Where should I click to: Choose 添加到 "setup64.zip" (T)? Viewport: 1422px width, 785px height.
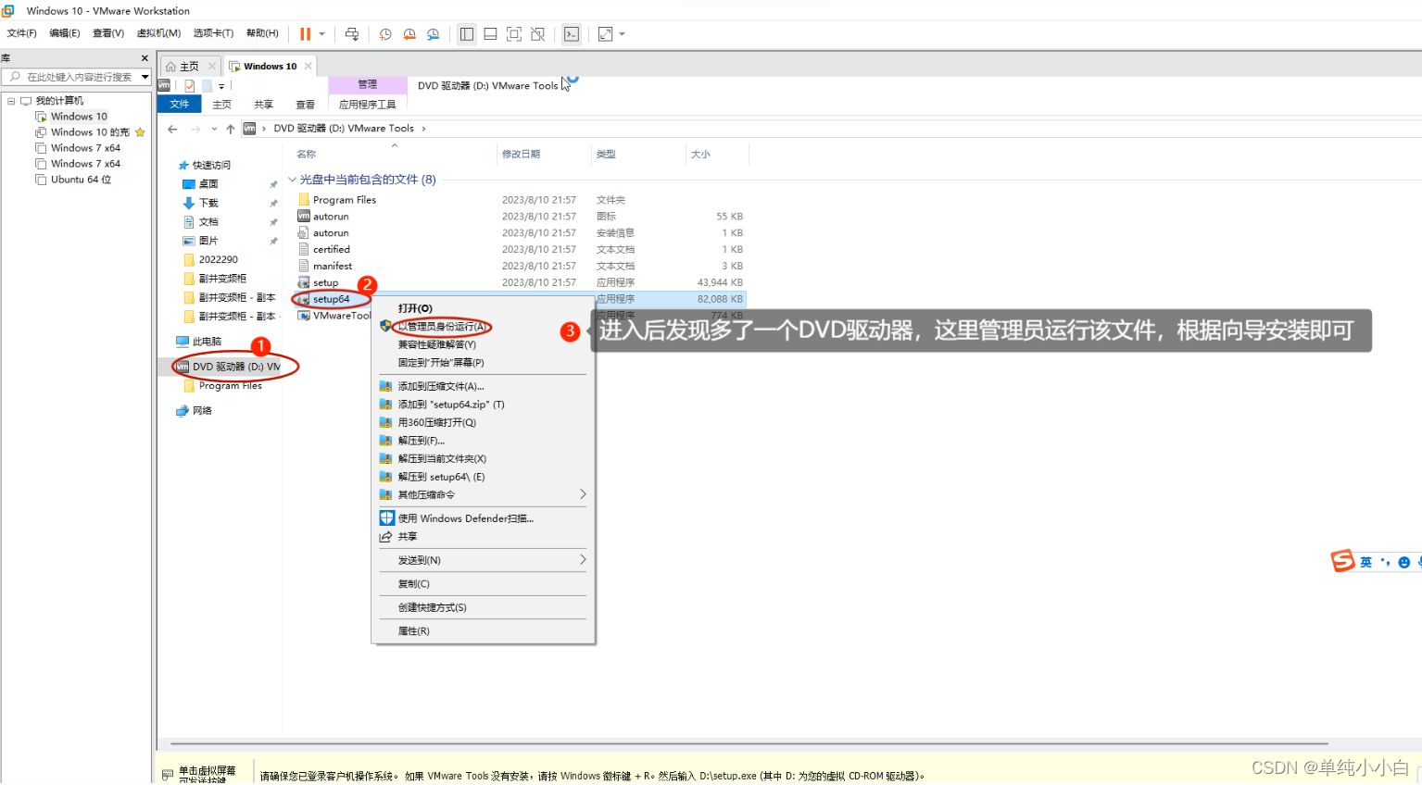point(451,405)
